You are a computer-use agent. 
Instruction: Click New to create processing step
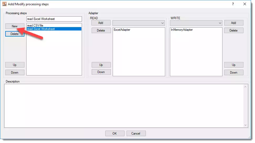tap(15, 26)
